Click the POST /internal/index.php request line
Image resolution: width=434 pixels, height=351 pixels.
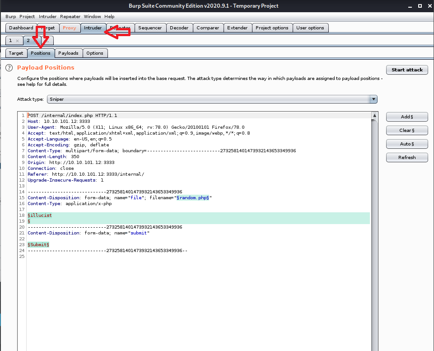pos(72,116)
